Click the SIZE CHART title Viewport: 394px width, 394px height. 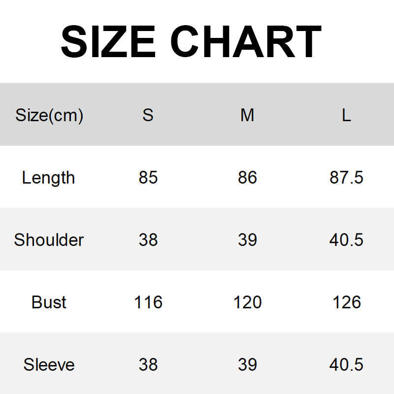[191, 42]
